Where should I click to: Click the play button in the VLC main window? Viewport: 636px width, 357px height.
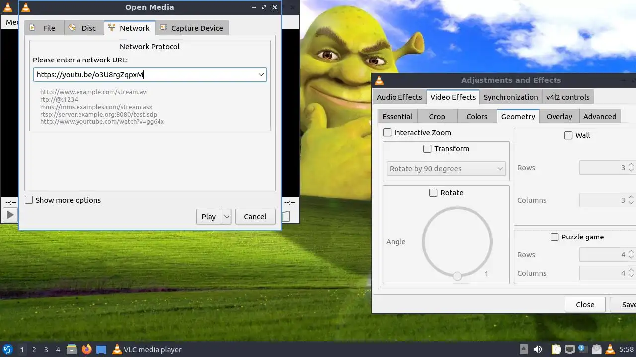9,215
